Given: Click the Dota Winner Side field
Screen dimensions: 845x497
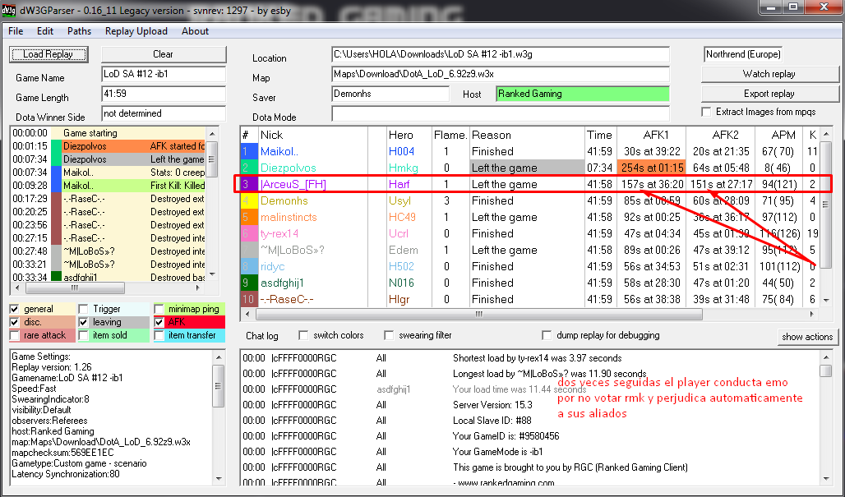Looking at the screenshot, I should click(x=164, y=113).
